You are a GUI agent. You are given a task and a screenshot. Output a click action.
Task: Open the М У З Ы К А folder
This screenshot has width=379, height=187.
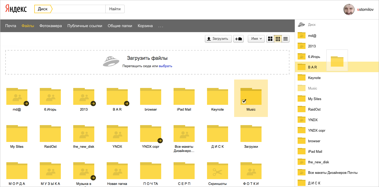(50, 171)
